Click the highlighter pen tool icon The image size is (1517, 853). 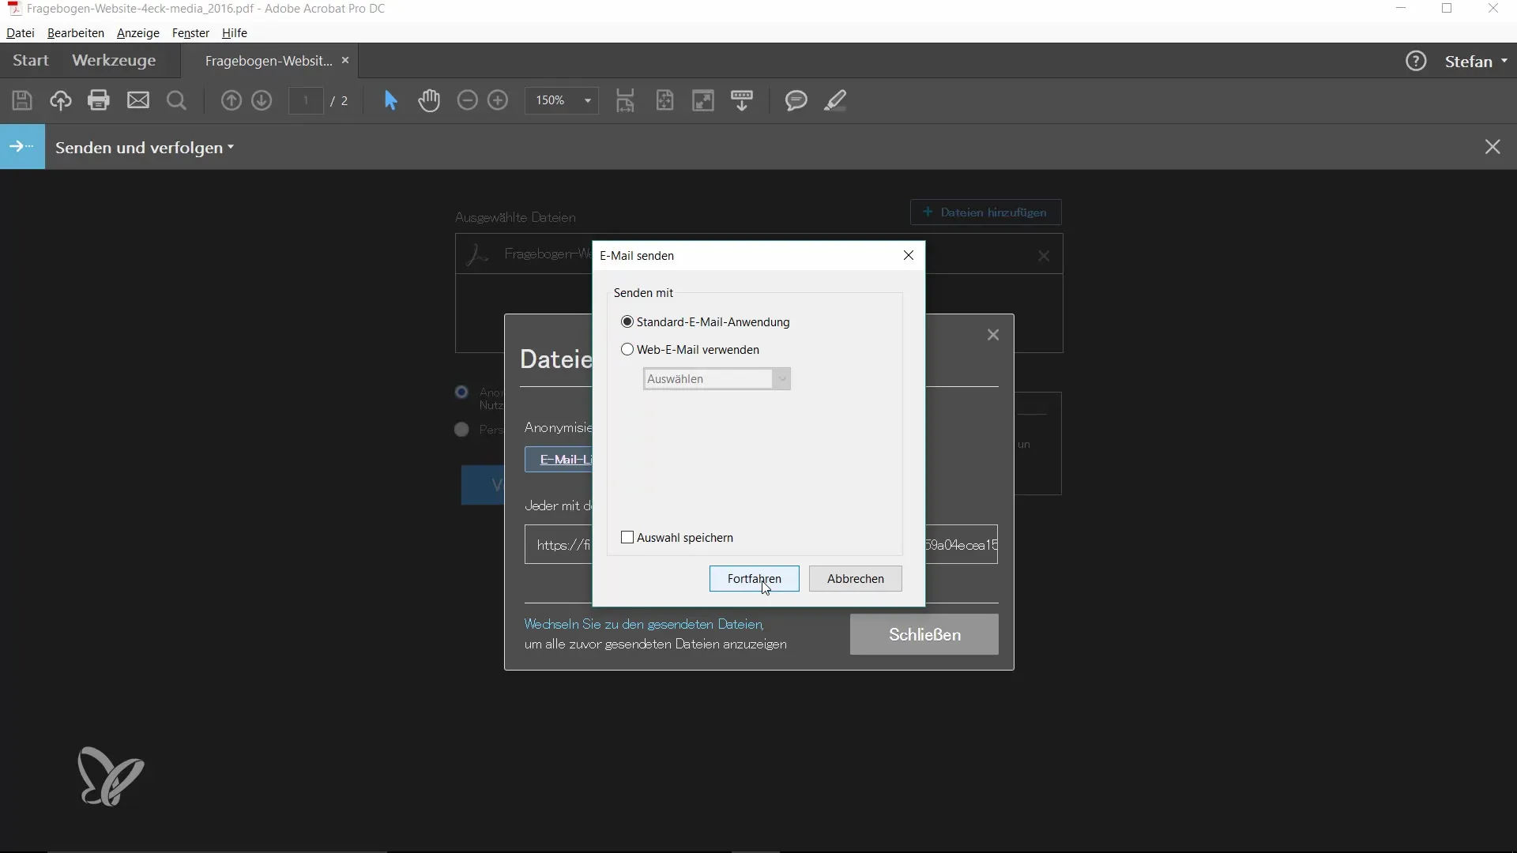click(x=835, y=100)
